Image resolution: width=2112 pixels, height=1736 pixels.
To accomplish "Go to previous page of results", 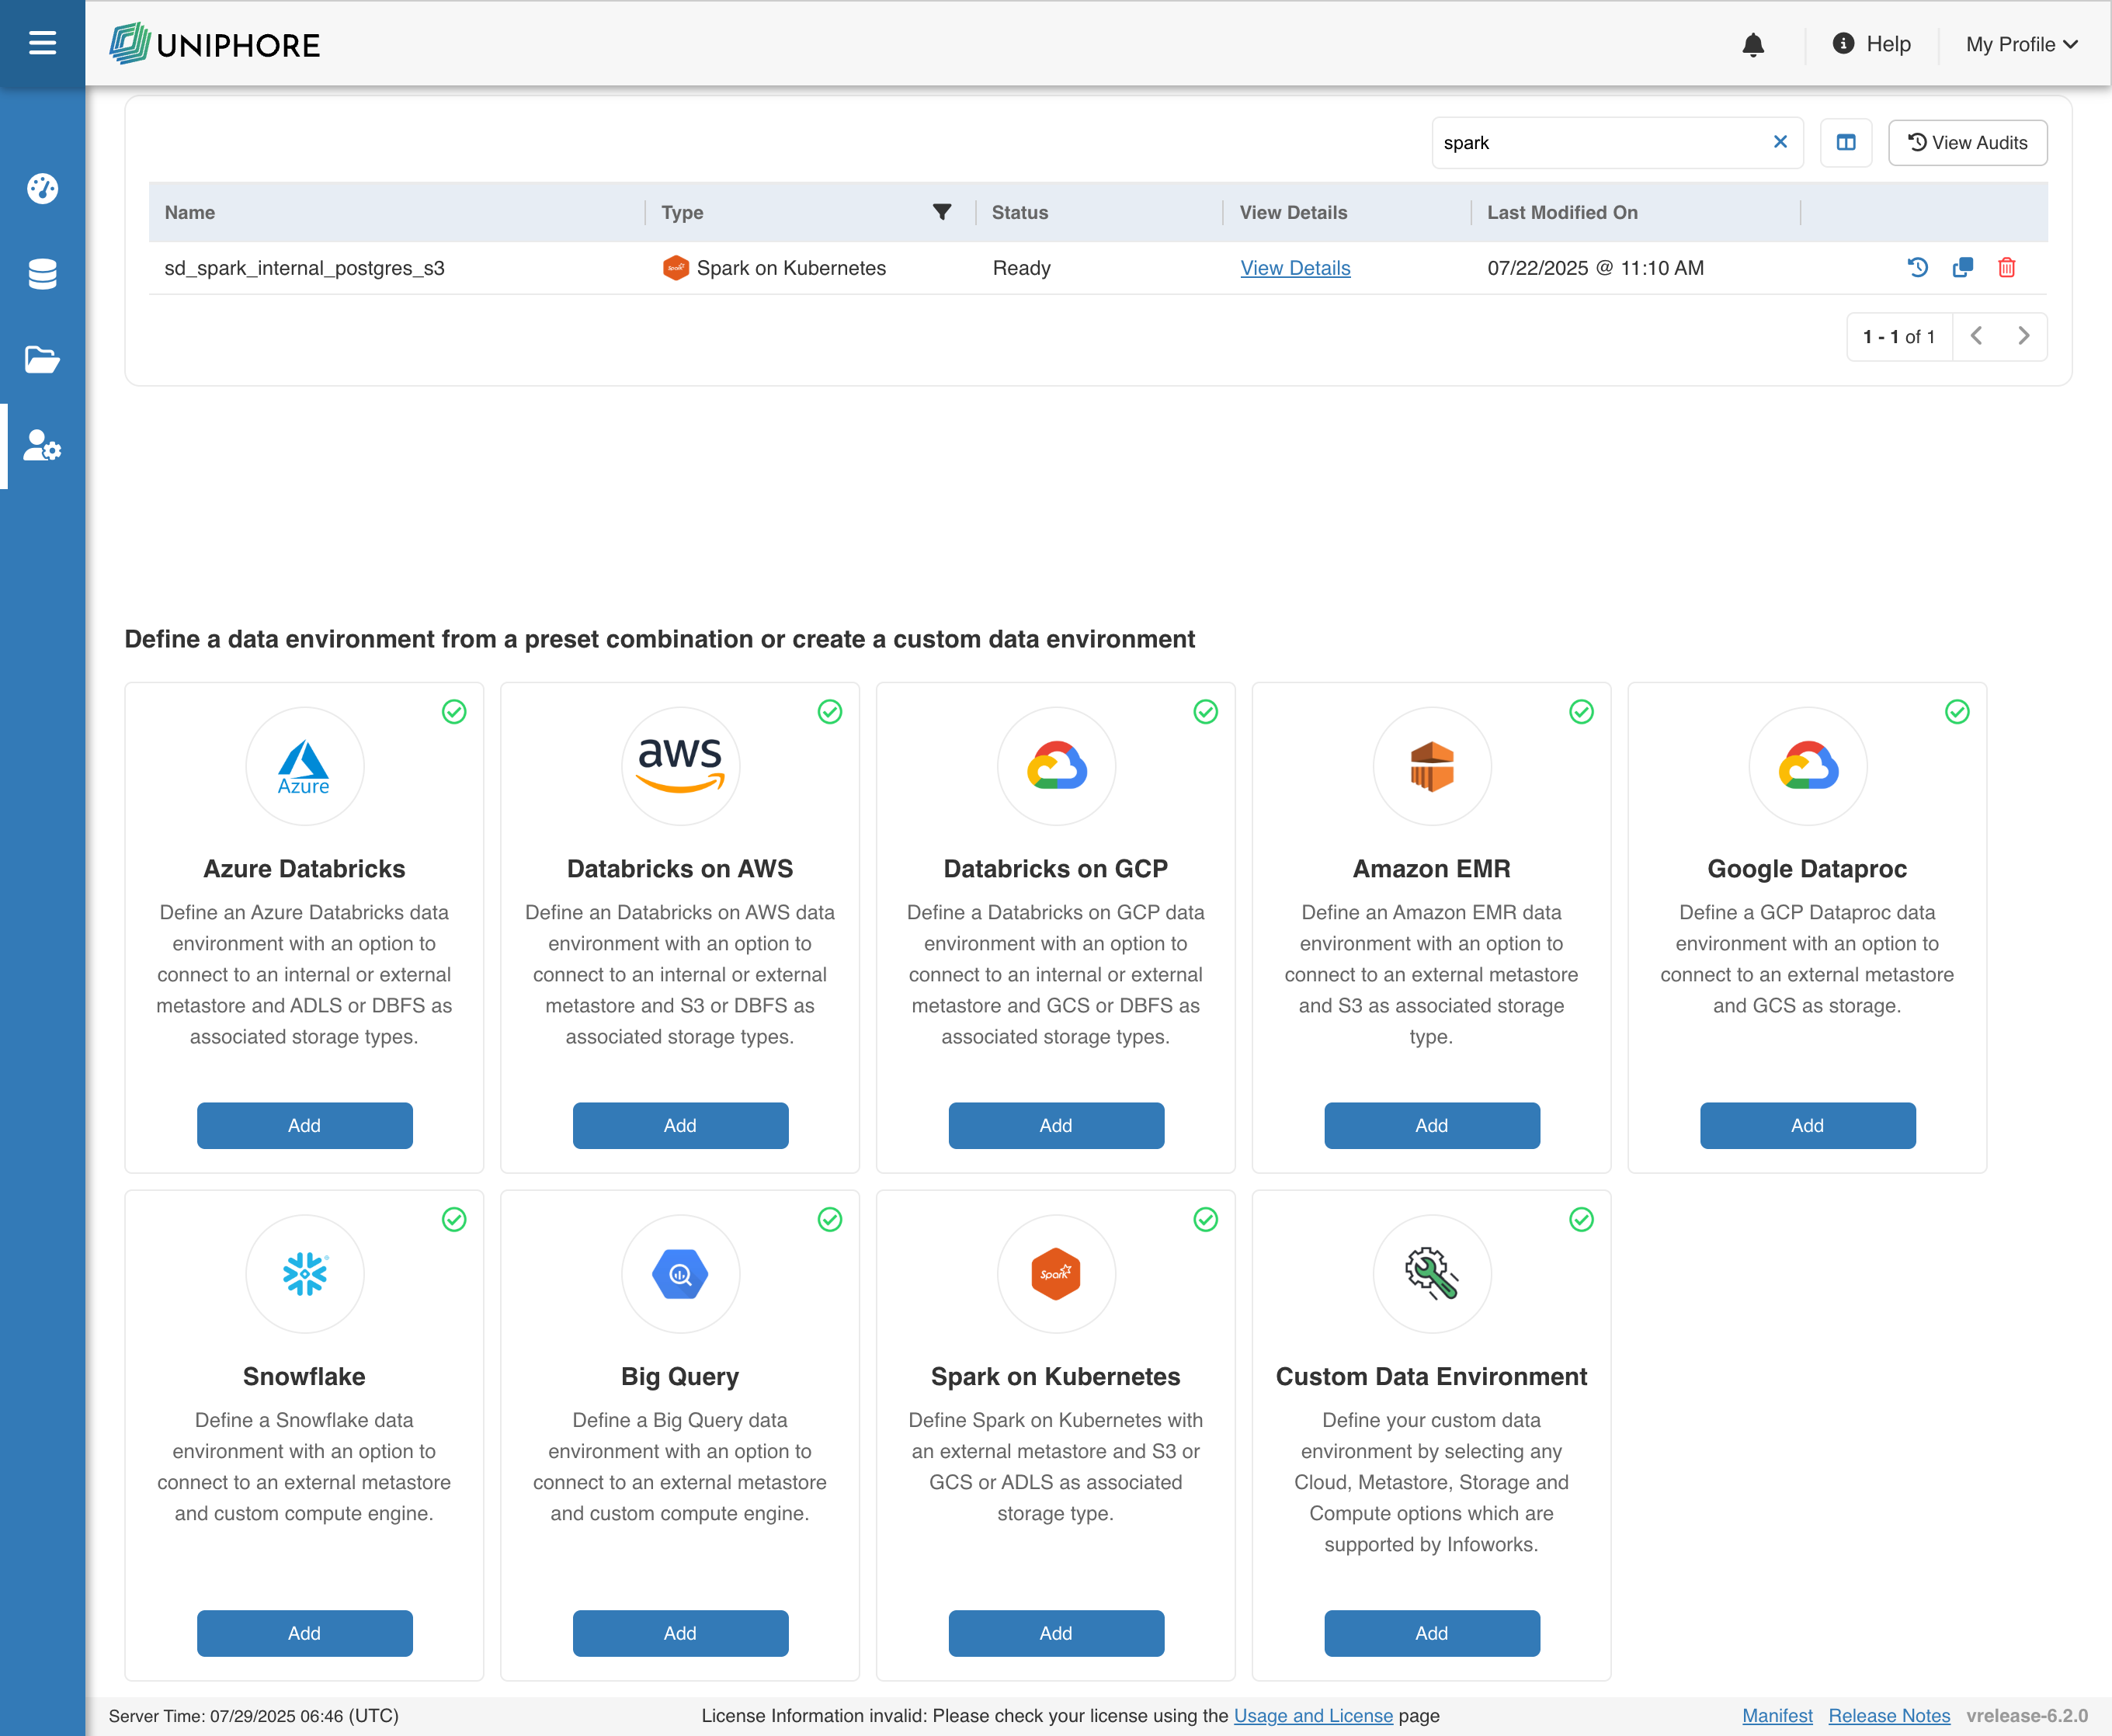I will pyautogui.click(x=1976, y=336).
